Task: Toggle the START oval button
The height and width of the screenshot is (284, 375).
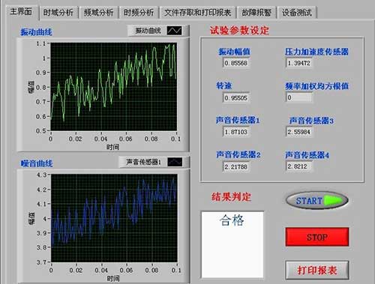Action: click(x=317, y=200)
